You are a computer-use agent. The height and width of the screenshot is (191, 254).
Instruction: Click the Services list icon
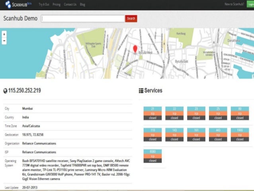[141, 91]
